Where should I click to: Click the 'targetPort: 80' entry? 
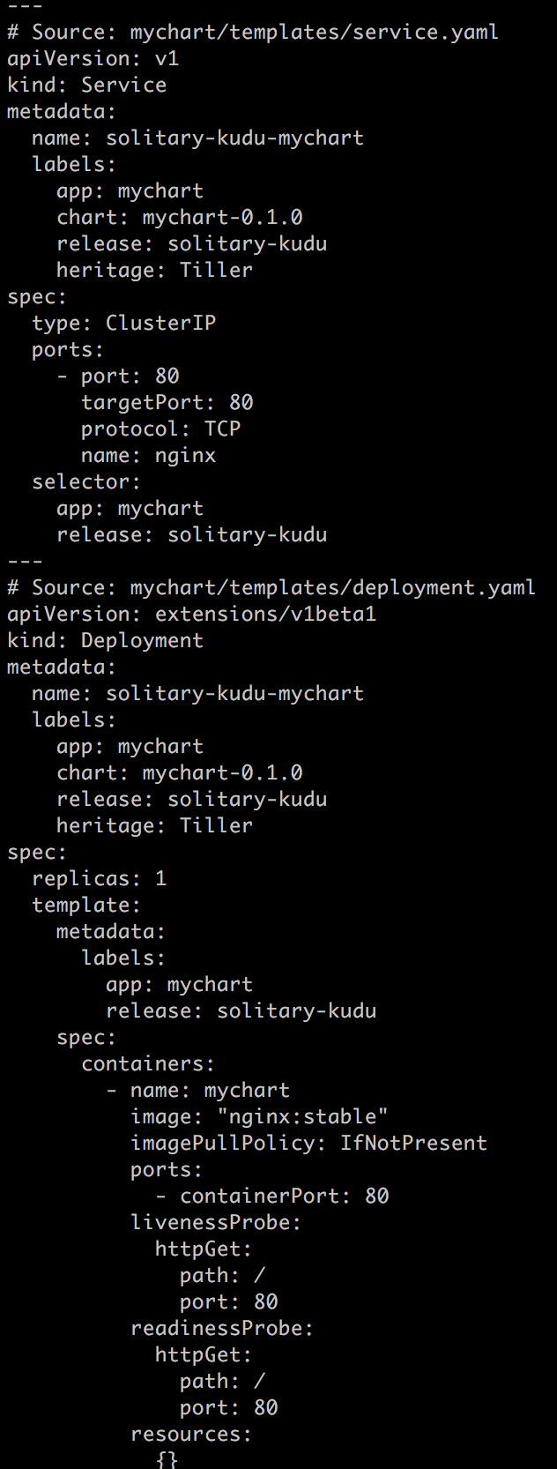click(167, 403)
